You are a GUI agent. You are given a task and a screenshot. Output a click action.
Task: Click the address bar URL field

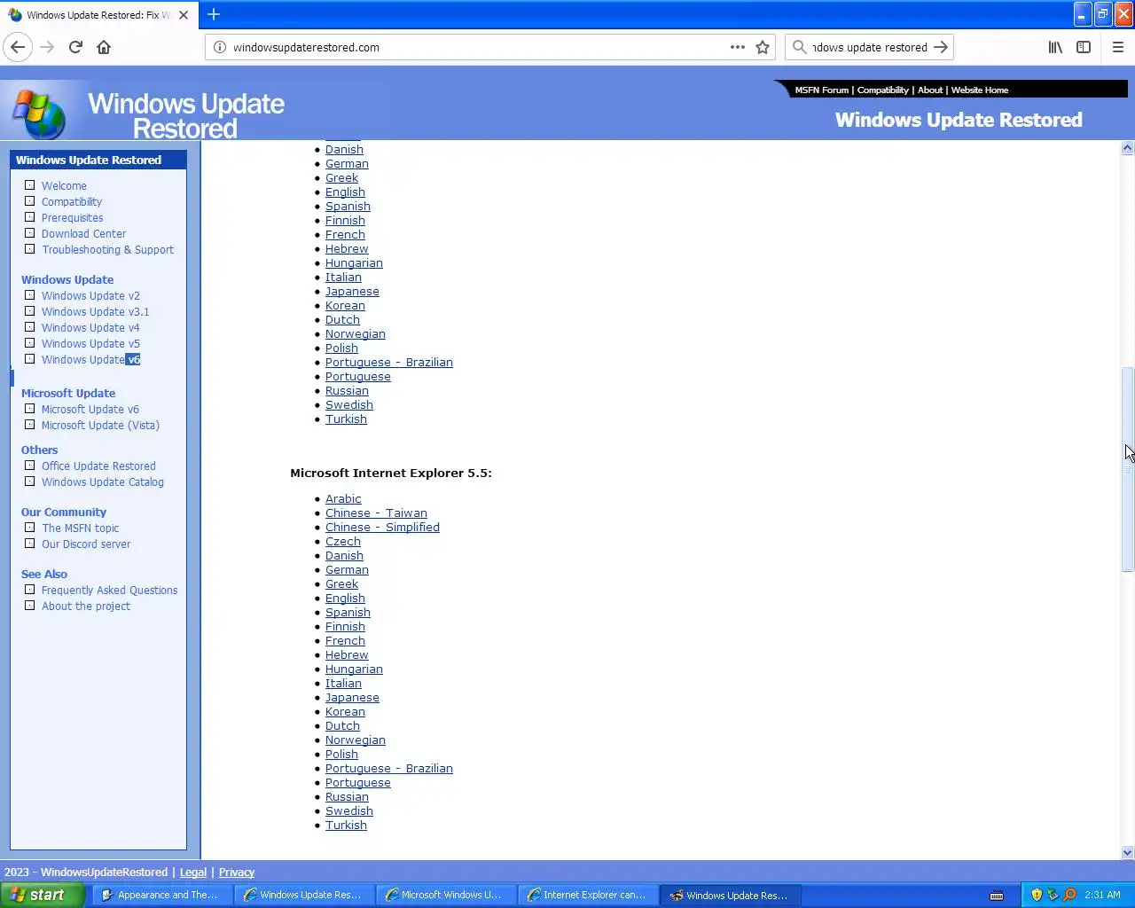tap(479, 47)
